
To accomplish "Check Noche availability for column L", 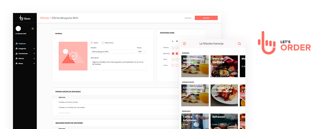I will coord(173,65).
